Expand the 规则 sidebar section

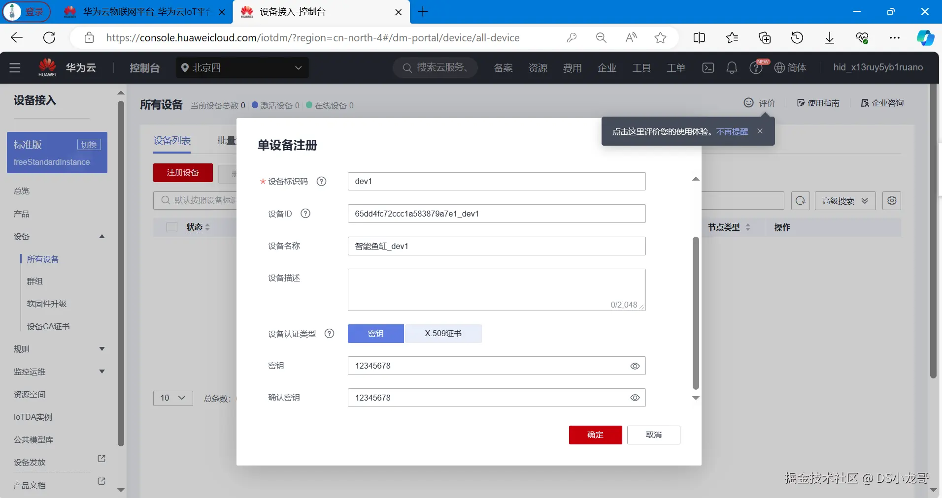pyautogui.click(x=102, y=349)
